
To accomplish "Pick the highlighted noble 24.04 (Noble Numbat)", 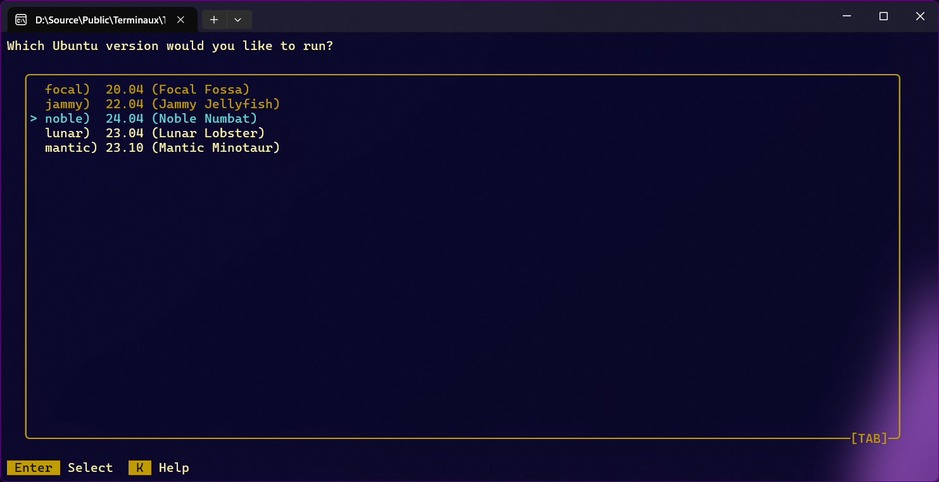I will tap(151, 118).
